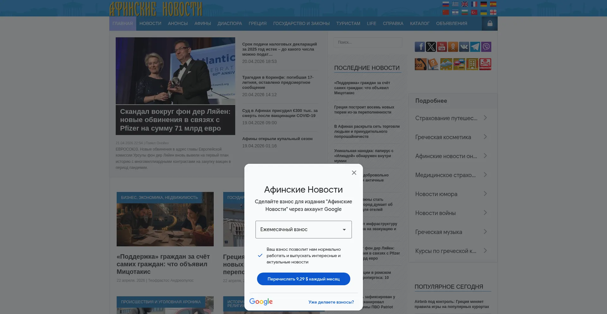Open the building earthquake icon
Viewport: 607px width, 314px height.
pos(472,64)
